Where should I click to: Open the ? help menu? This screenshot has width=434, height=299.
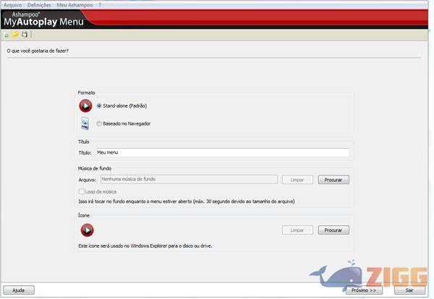[100, 5]
